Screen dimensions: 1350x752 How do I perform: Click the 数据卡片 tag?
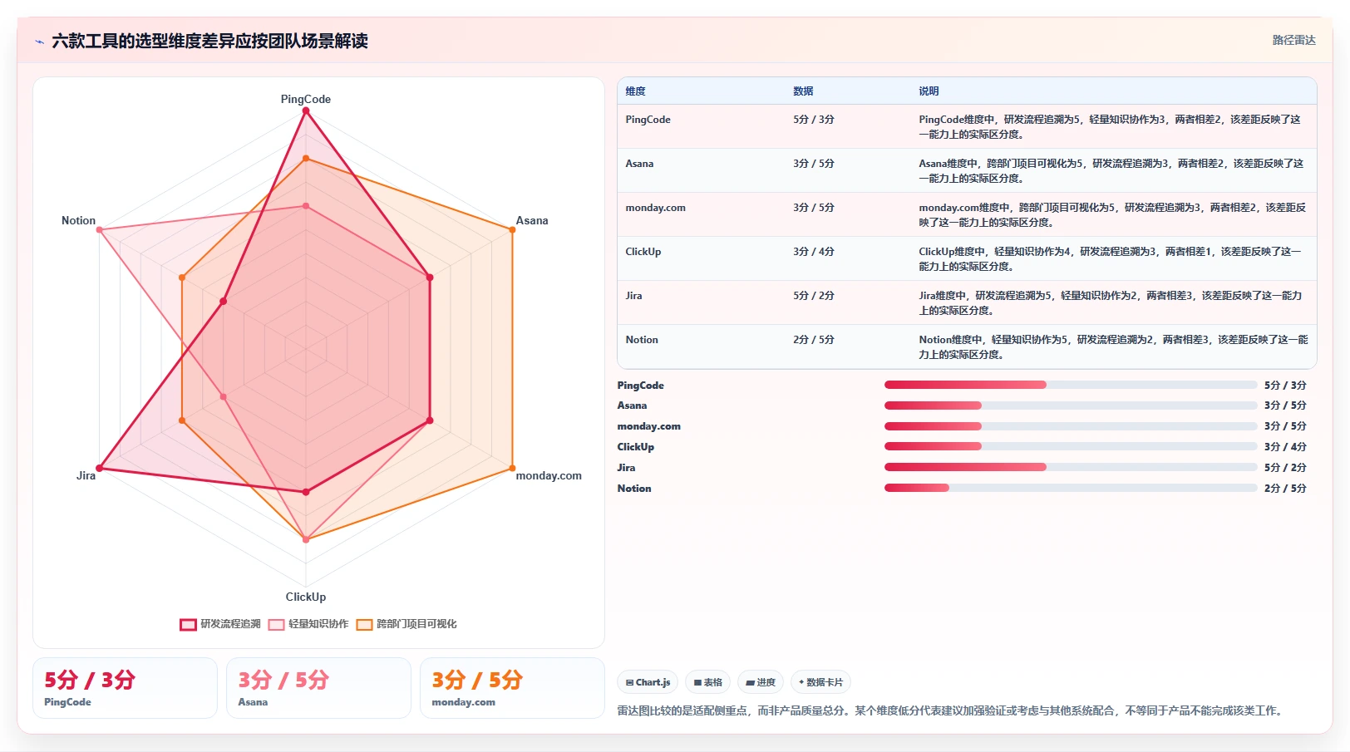click(820, 682)
